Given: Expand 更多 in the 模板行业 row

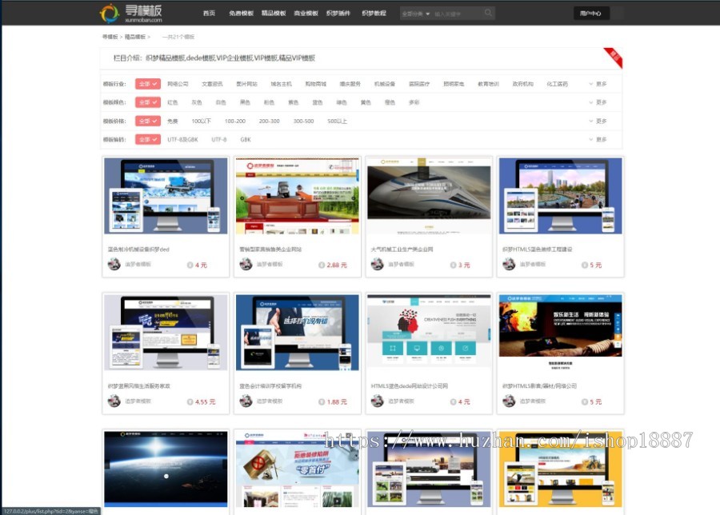Looking at the screenshot, I should tap(598, 84).
